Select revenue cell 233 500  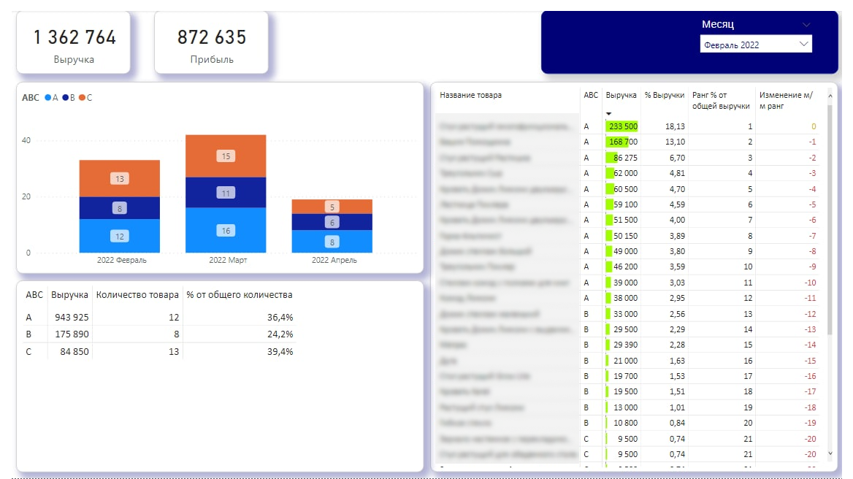point(623,126)
